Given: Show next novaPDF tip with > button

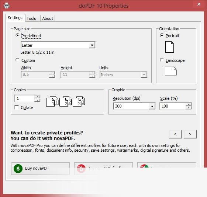Looking at the screenshot, I should 190,134.
